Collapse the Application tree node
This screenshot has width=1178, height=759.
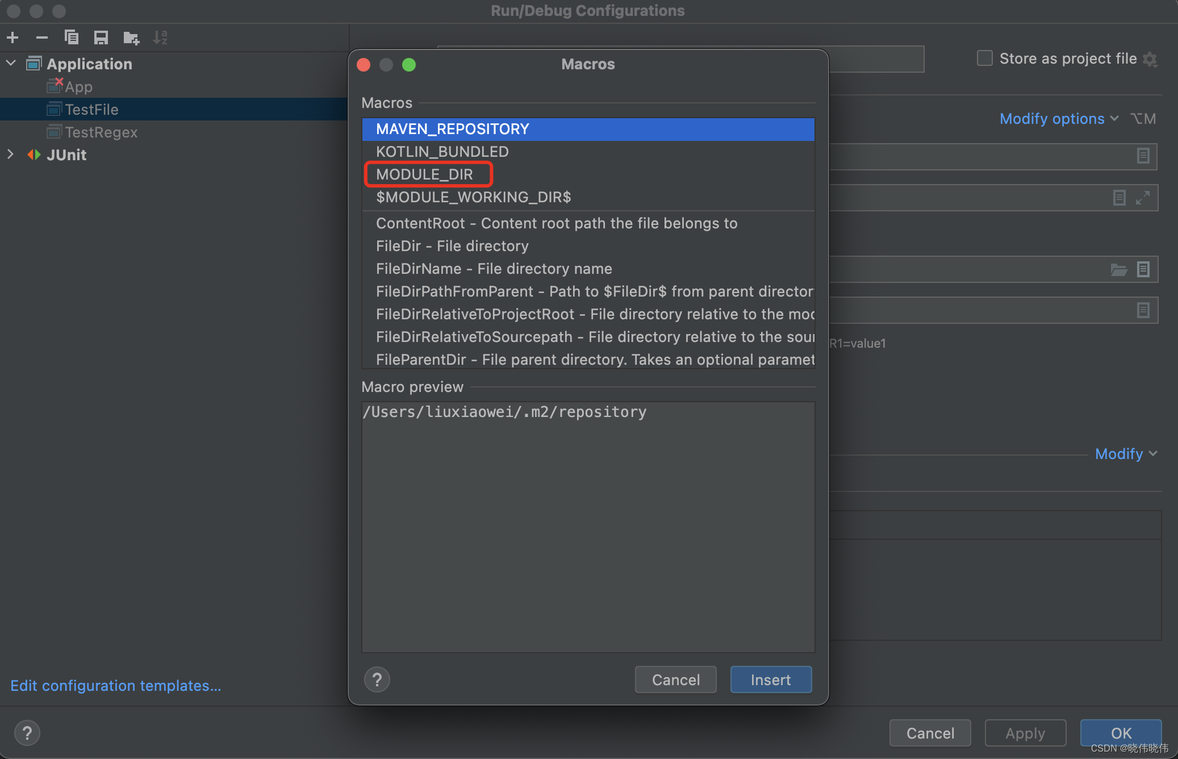click(x=11, y=63)
